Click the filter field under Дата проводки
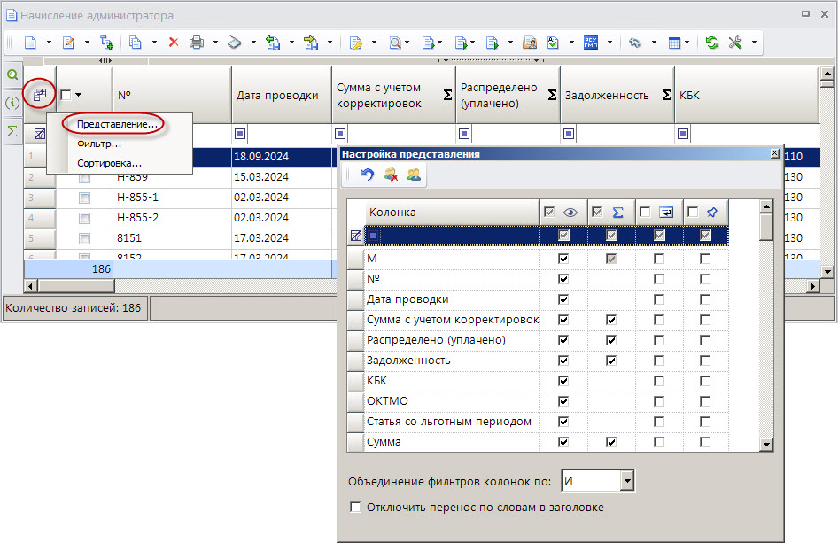 coord(289,134)
